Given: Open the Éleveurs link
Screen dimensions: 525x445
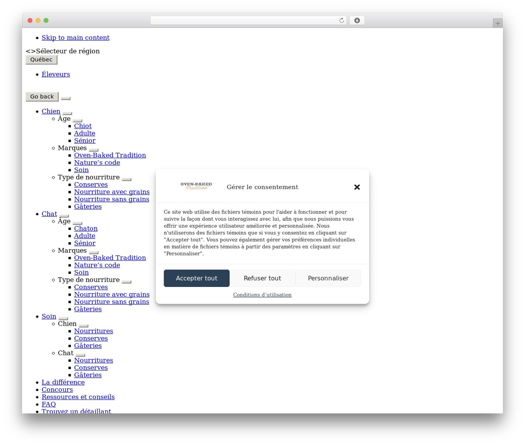Looking at the screenshot, I should click(56, 74).
